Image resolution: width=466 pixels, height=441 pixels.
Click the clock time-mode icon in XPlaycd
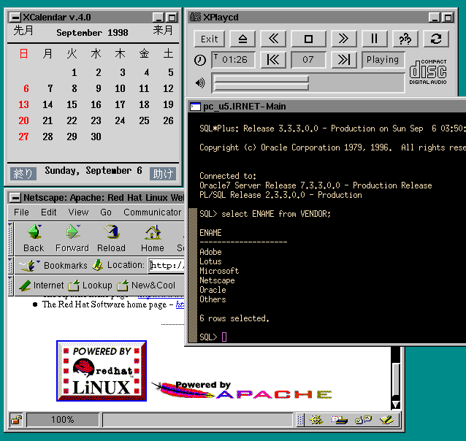199,60
